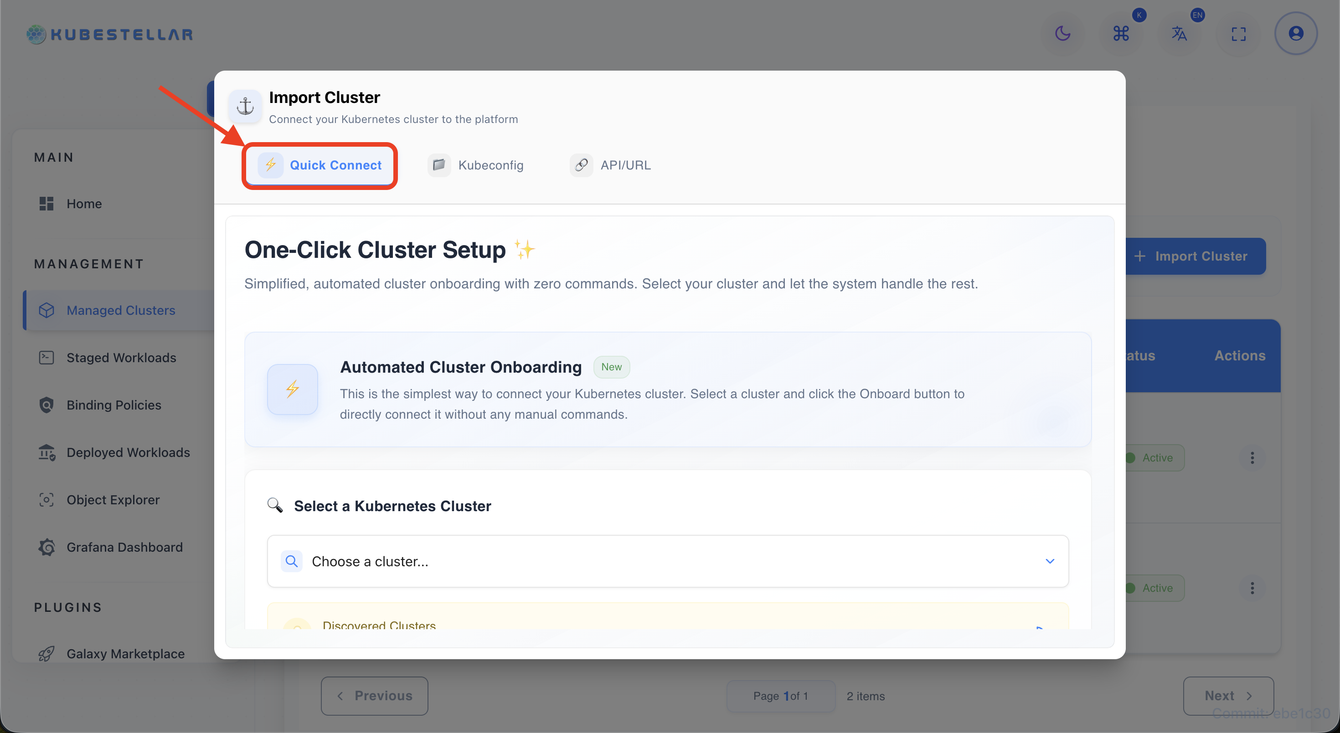Click the anchor icon in Import Cluster header
Image resolution: width=1340 pixels, height=733 pixels.
(245, 106)
